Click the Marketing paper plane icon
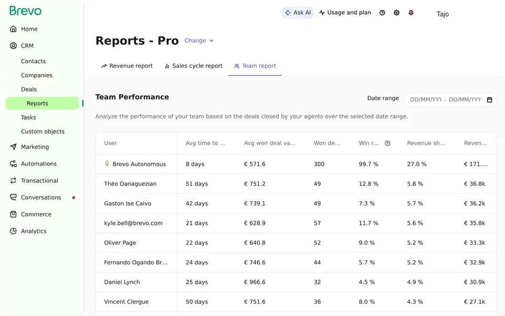Viewport: 505px width, 316px height. [x=13, y=147]
